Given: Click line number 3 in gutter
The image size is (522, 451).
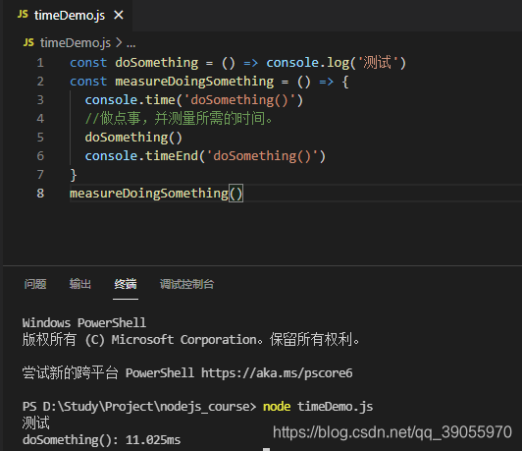Looking at the screenshot, I should coord(40,100).
